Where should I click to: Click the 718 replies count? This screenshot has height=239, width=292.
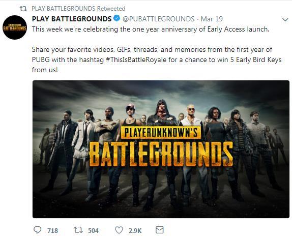click(x=53, y=231)
